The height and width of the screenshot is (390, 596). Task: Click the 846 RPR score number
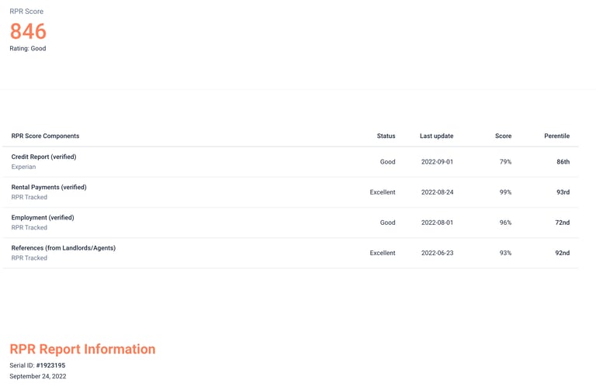click(x=28, y=31)
